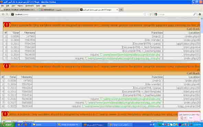Image resolution: width=203 pixels, height=127 pixels.
Task: Go back using the browser back arrow
Action: coord(3,14)
